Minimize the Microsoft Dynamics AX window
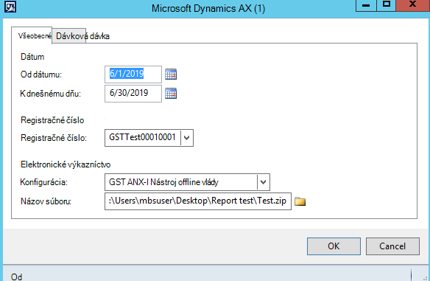This screenshot has height=281, width=430. [x=366, y=5]
